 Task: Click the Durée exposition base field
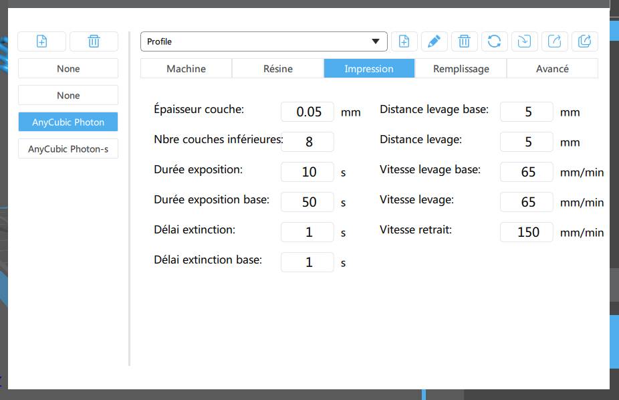point(307,202)
